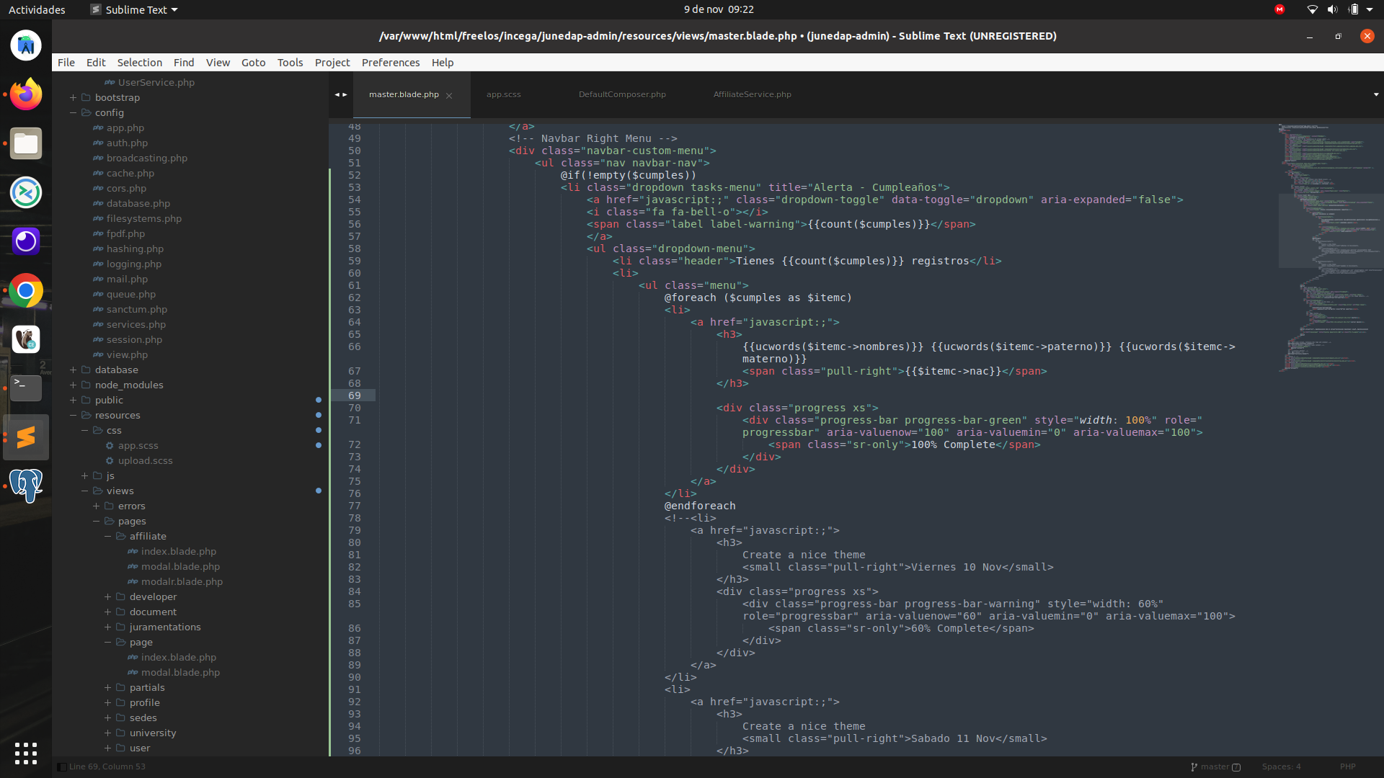The image size is (1384, 778).
Task: Click the git branch master icon
Action: pos(1194,767)
